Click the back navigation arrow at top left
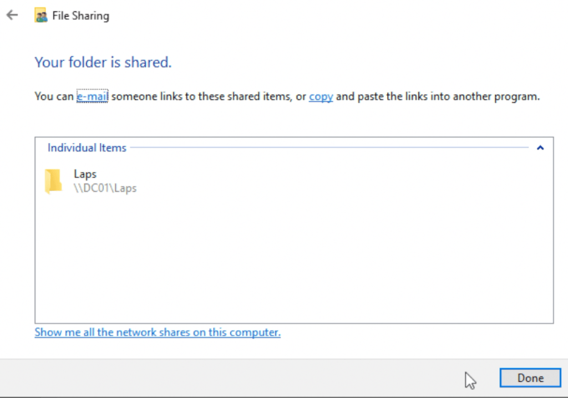Viewport: 568px width, 398px height. point(11,15)
